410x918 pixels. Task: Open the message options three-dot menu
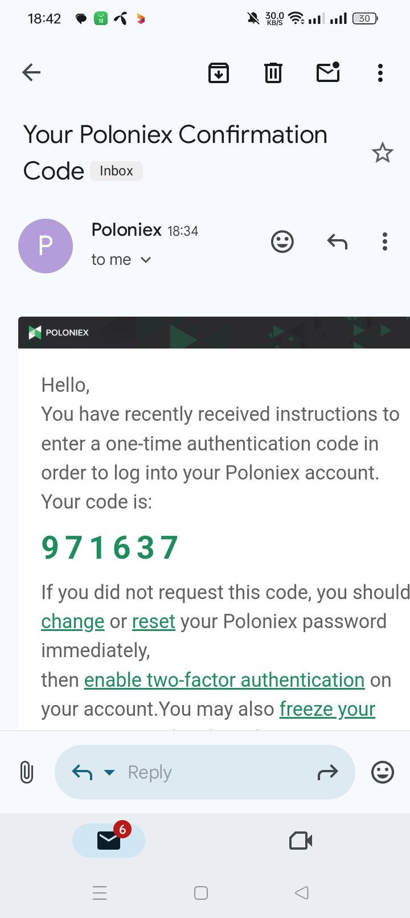(x=385, y=241)
